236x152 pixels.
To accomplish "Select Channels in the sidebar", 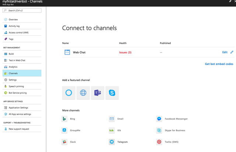I will pyautogui.click(x=22, y=73).
